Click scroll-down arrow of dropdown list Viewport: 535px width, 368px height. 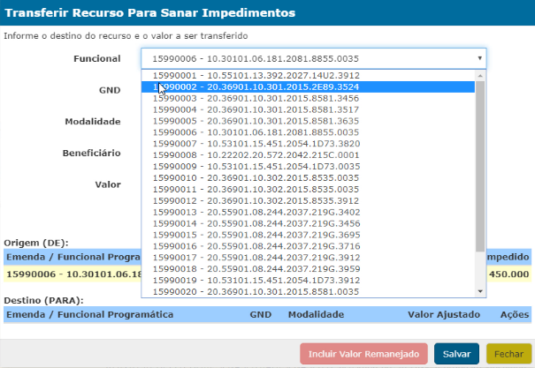[x=480, y=291]
